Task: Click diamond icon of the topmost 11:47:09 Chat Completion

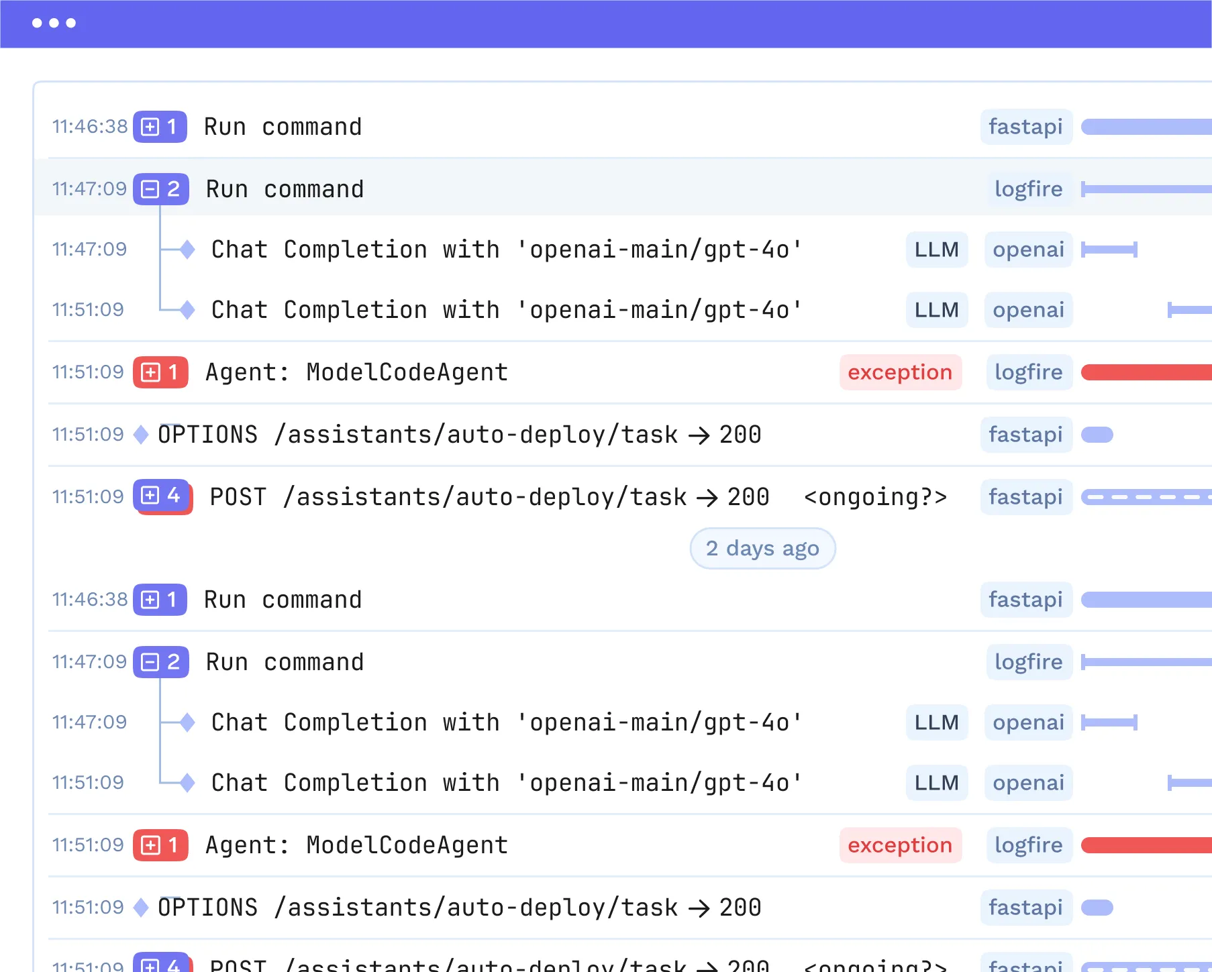Action: tap(187, 250)
